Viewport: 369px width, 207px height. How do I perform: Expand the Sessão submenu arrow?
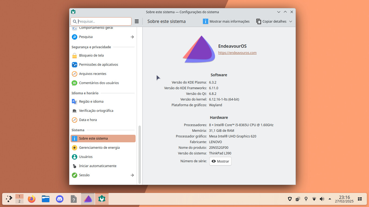[132, 175]
